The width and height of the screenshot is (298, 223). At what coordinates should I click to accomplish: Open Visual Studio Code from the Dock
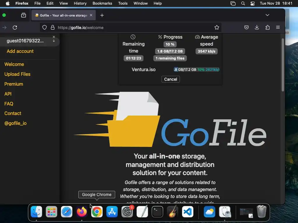click(x=188, y=212)
